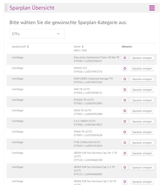Screen dimensions: 166x185
Task: Click circle icon for SDAX TR UCITS
Action: tap(125, 111)
